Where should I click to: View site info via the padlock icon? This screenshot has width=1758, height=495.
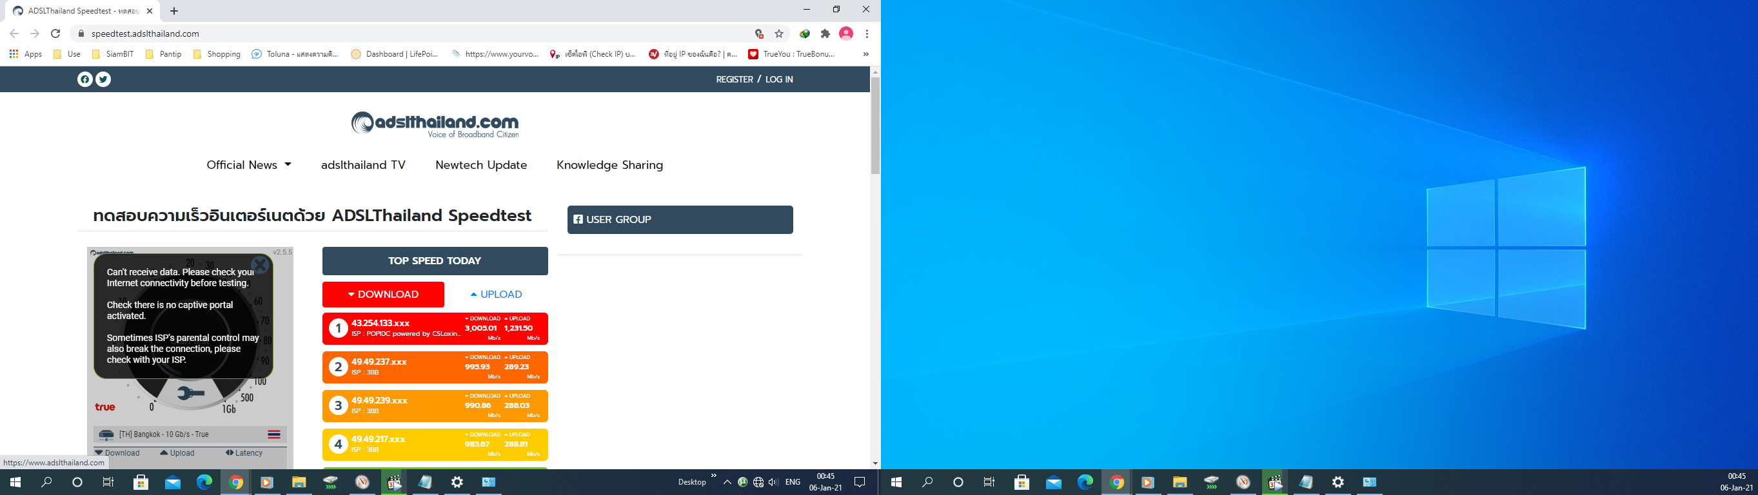(x=81, y=34)
